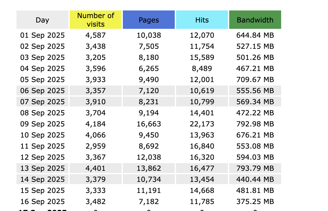Click visits value 4,587

96,35
